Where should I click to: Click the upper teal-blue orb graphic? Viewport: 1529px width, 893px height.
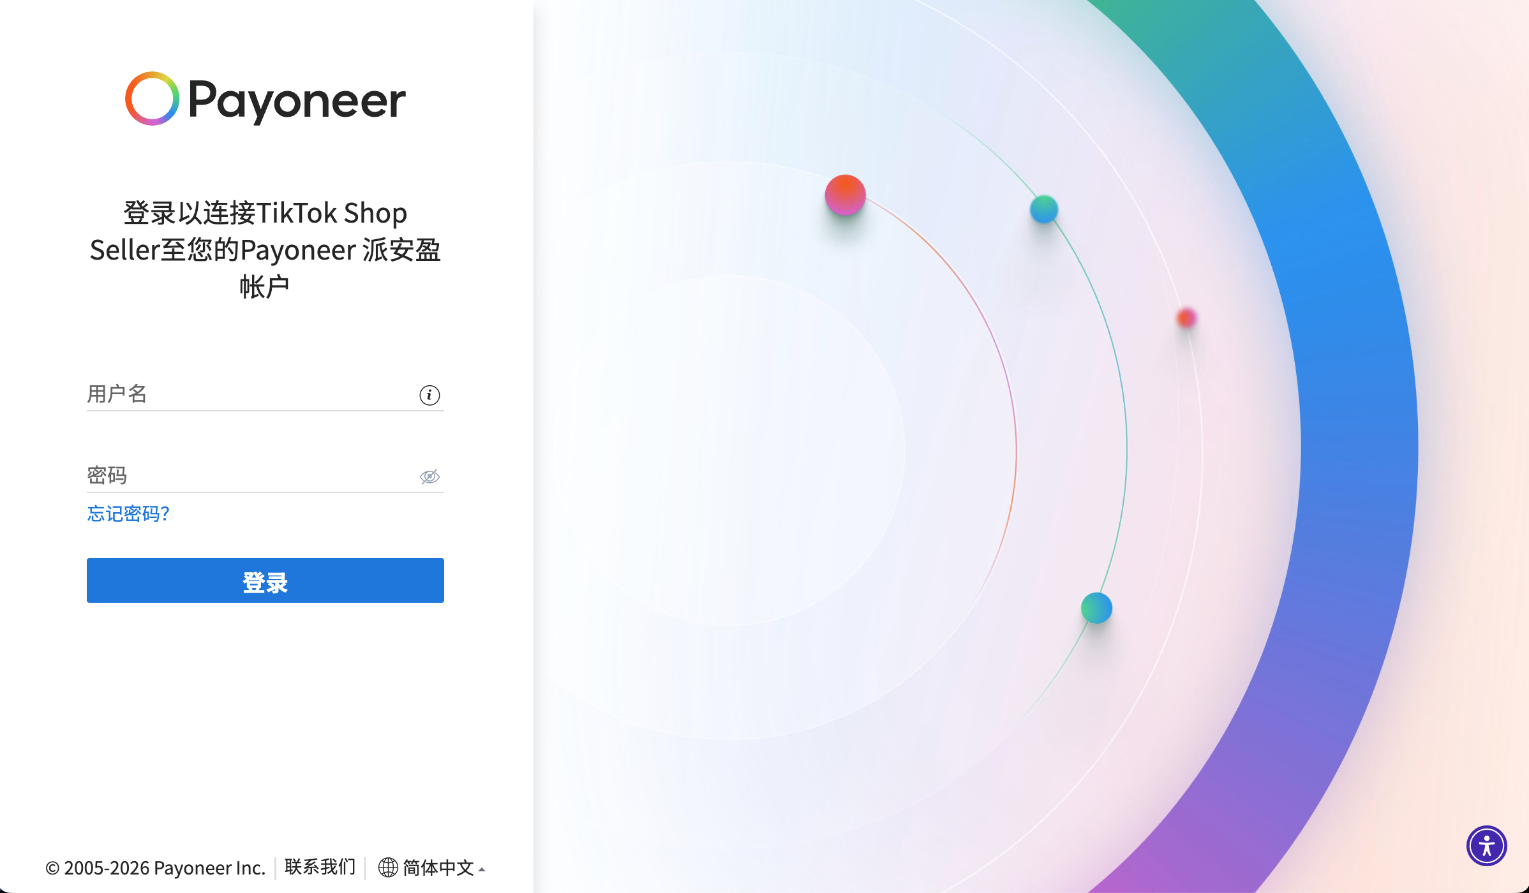point(1044,209)
